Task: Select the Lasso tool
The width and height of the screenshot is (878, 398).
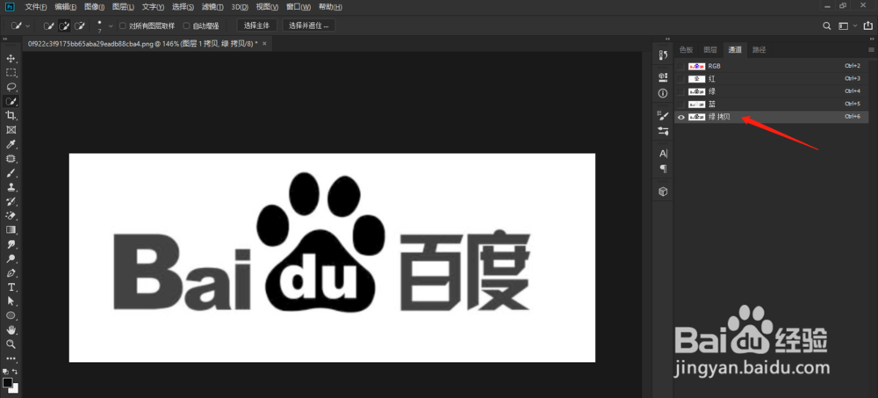Action: (11, 87)
